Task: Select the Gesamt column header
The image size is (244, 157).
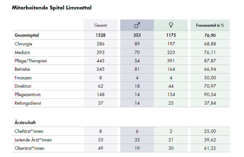Action: 100,25
